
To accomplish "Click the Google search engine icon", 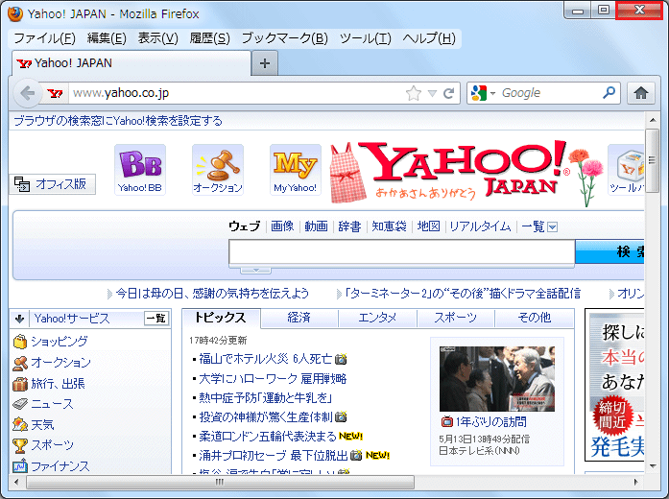I will [479, 93].
